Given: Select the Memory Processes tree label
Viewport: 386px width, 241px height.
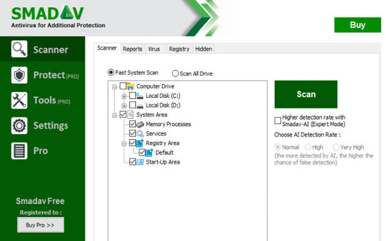Looking at the screenshot, I should click(168, 124).
